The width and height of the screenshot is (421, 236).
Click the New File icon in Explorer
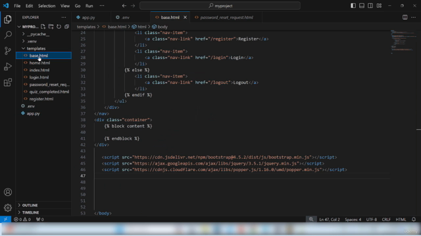point(43,26)
